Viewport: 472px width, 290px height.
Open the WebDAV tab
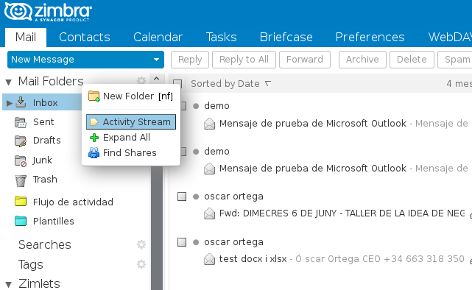(x=450, y=38)
